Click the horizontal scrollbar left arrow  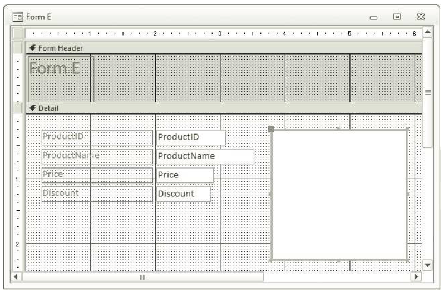pos(16,276)
